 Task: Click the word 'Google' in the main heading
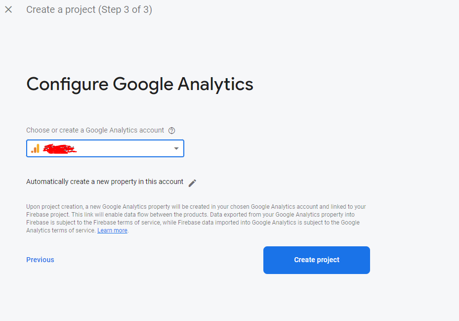click(x=143, y=84)
